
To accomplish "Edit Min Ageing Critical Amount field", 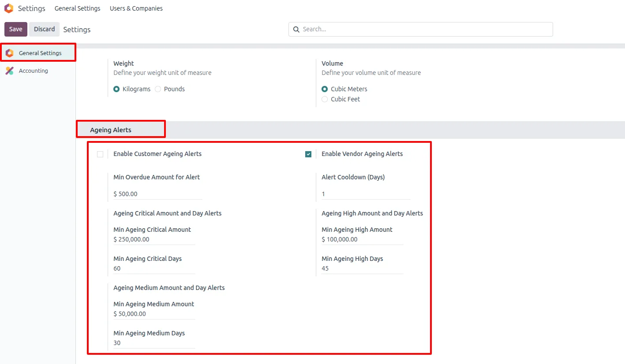I will pos(154,240).
